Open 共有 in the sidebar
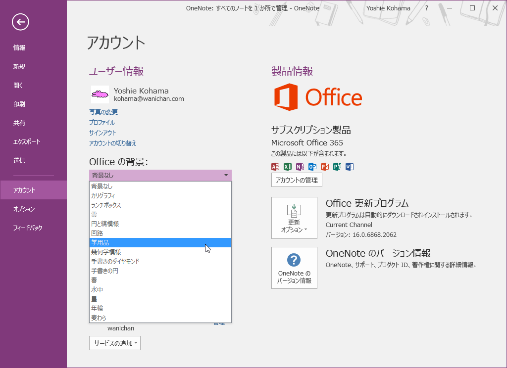The height and width of the screenshot is (368, 507). pos(33,123)
